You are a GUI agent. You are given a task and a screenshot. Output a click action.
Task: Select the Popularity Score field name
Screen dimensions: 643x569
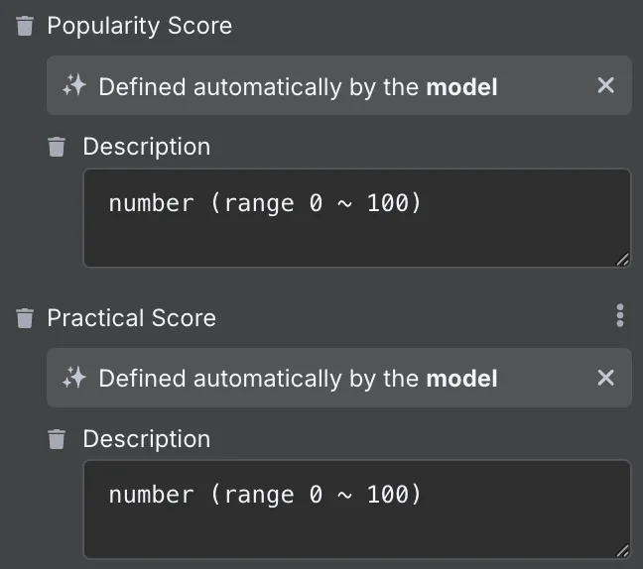tap(140, 26)
